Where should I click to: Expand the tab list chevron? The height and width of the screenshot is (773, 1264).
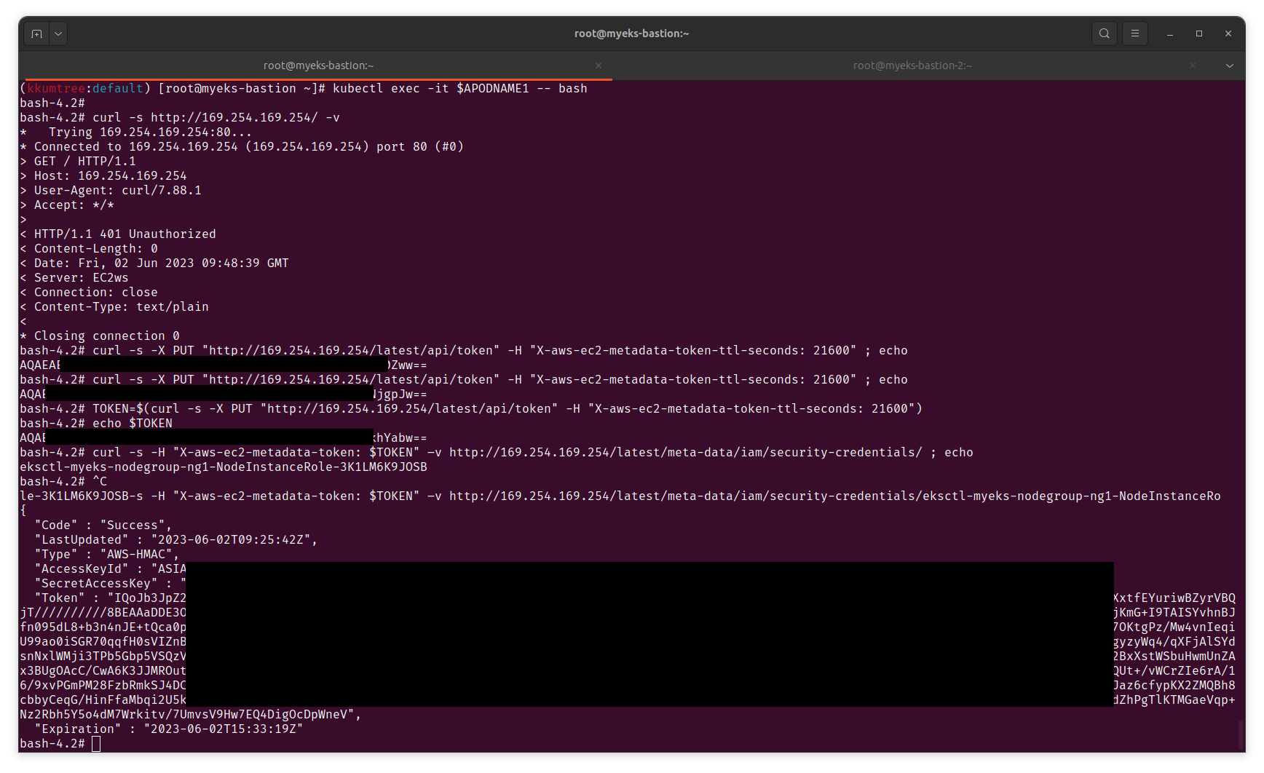click(x=1230, y=66)
